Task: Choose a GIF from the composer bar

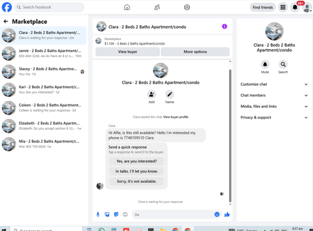Action: [125, 214]
